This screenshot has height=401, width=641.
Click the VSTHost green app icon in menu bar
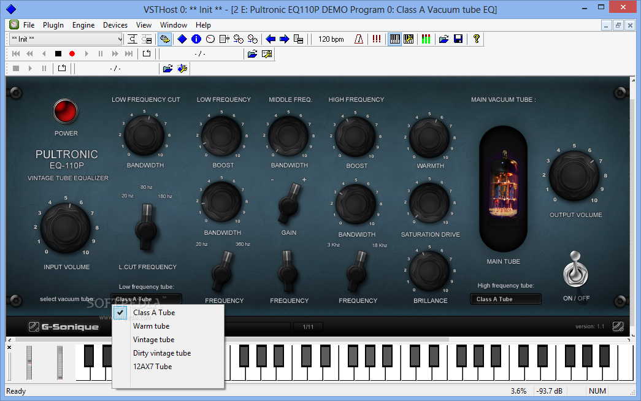[x=14, y=25]
